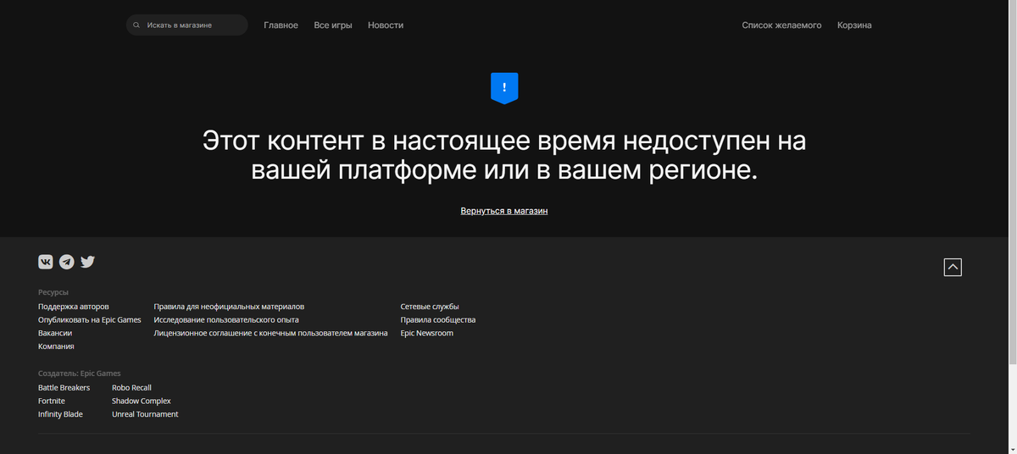Open the Новости tab
The image size is (1017, 454).
point(386,25)
